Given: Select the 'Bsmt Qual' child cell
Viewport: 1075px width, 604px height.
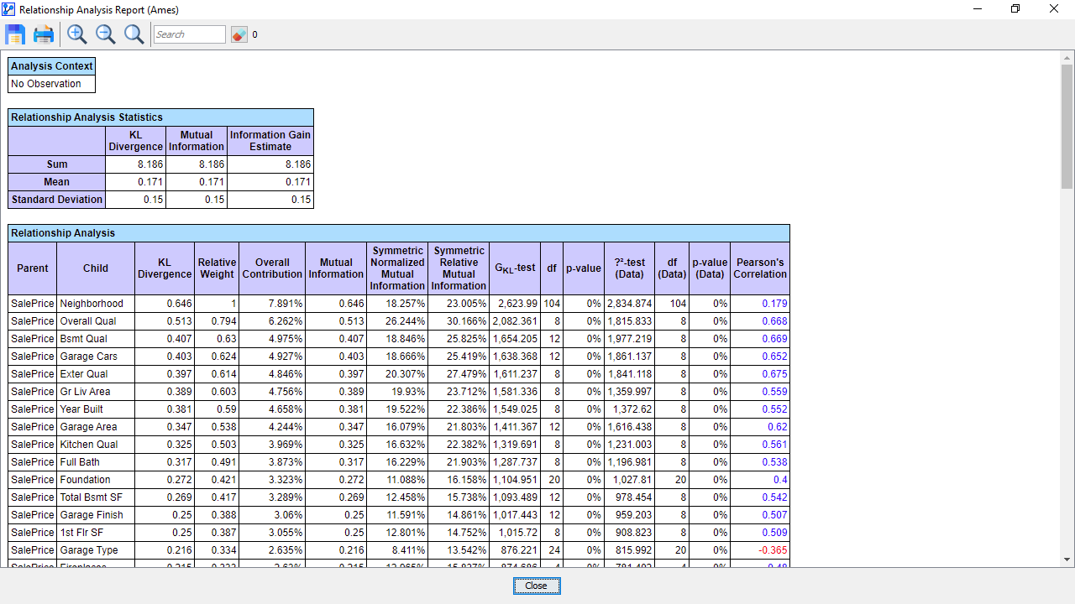Looking at the screenshot, I should (x=96, y=339).
